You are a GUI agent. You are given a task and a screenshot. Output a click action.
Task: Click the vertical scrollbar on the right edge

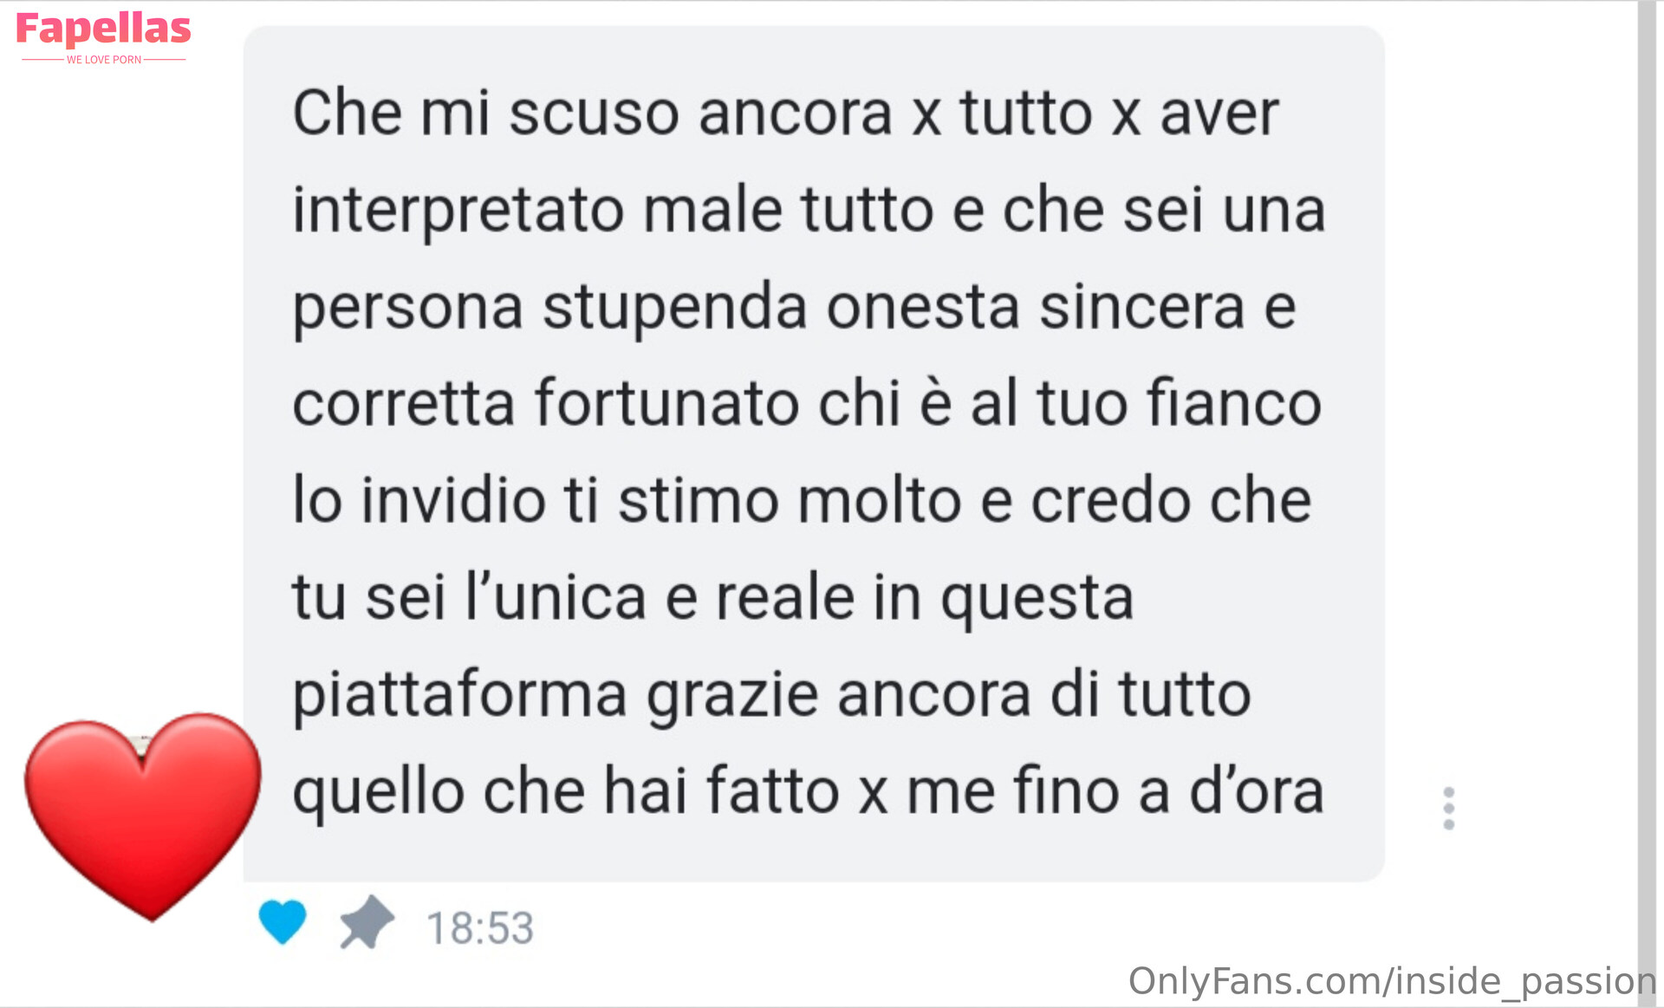(x=1647, y=503)
